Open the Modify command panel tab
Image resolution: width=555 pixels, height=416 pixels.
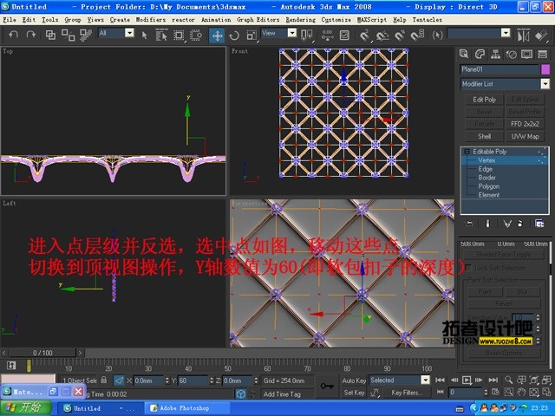(480, 54)
